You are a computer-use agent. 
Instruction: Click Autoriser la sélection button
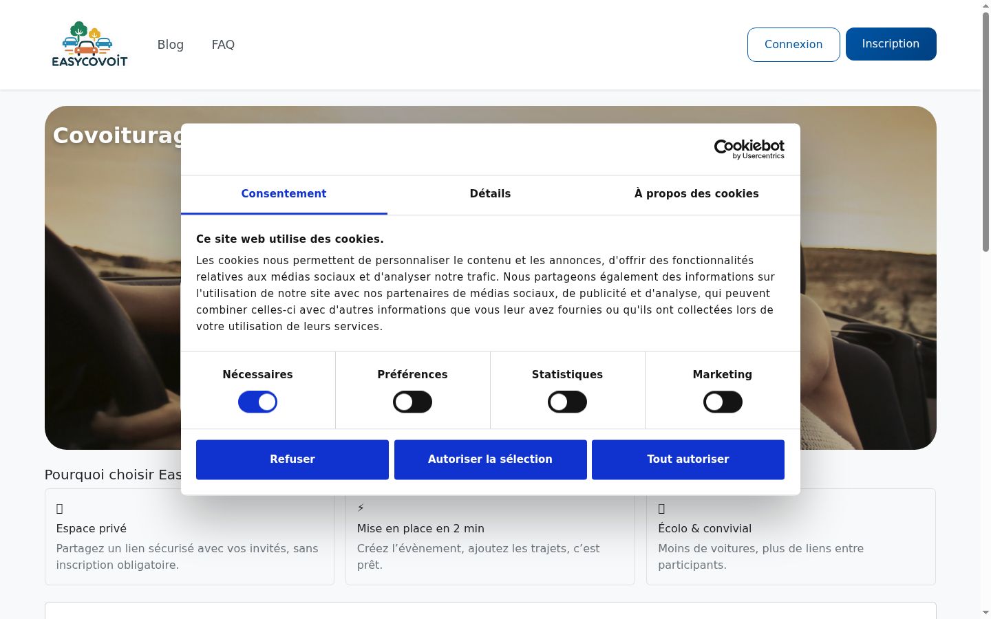click(490, 459)
